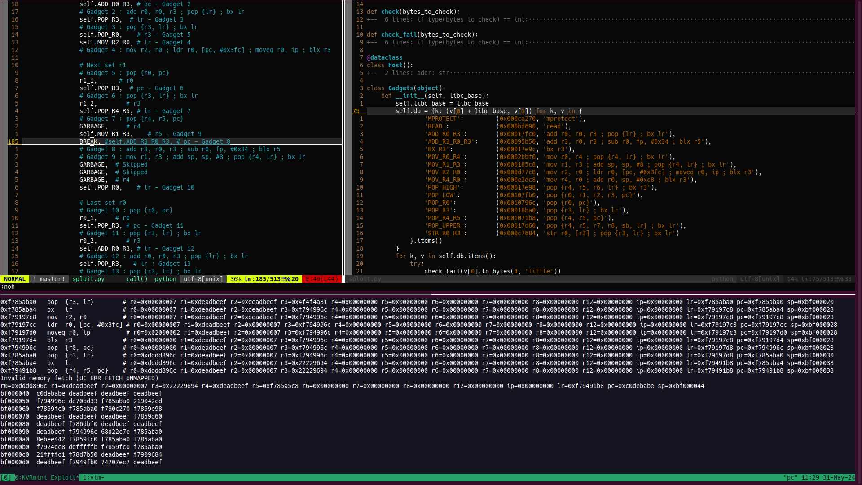Image resolution: width=862 pixels, height=485 pixels.
Task: Click the '# Next set r1' comment
Action: pos(102,65)
